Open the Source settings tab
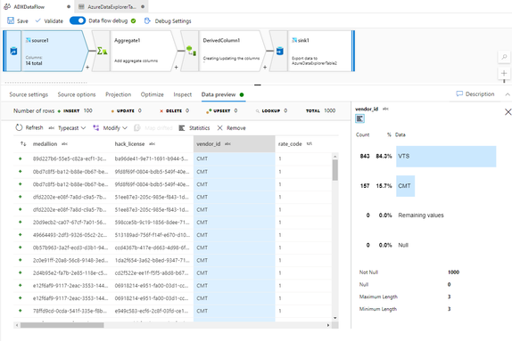This screenshot has height=341, width=512. (x=29, y=94)
